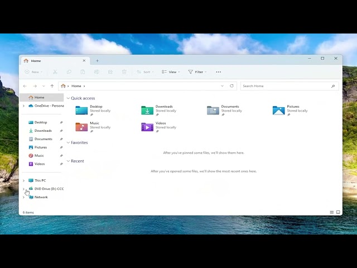Switch to large thumbnails view in status bar
The image size is (357, 268).
tap(338, 212)
